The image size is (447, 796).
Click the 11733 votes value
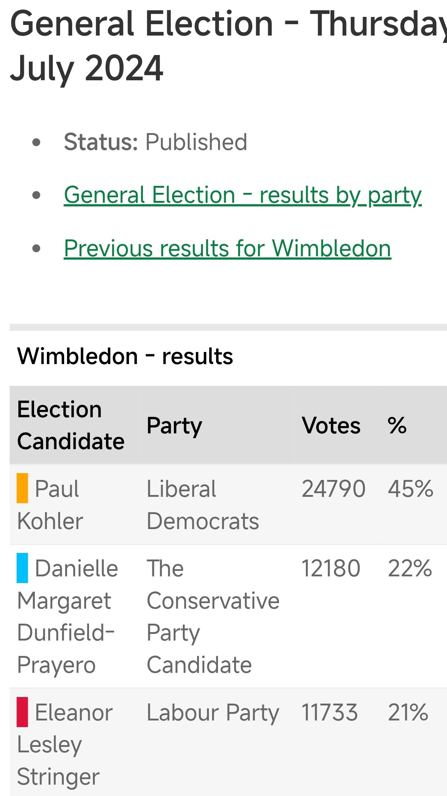[x=329, y=712]
